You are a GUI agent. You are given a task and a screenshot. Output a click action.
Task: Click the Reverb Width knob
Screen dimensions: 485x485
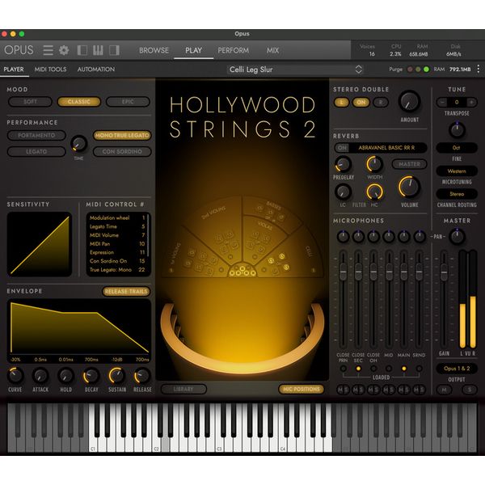(374, 164)
